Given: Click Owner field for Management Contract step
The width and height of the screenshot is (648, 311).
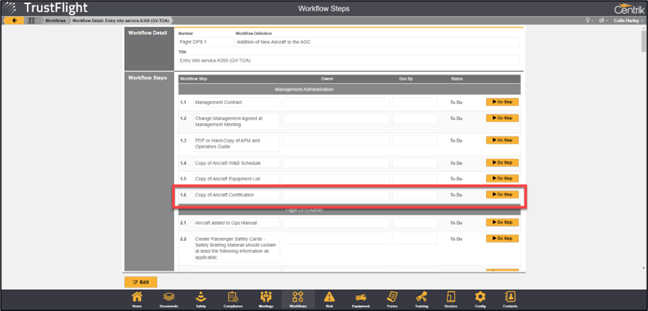Looking at the screenshot, I should pyautogui.click(x=336, y=102).
